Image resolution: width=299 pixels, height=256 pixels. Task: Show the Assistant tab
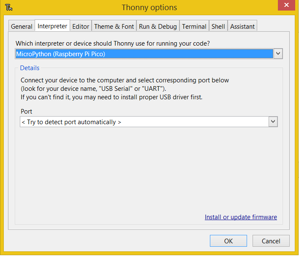[x=242, y=26]
